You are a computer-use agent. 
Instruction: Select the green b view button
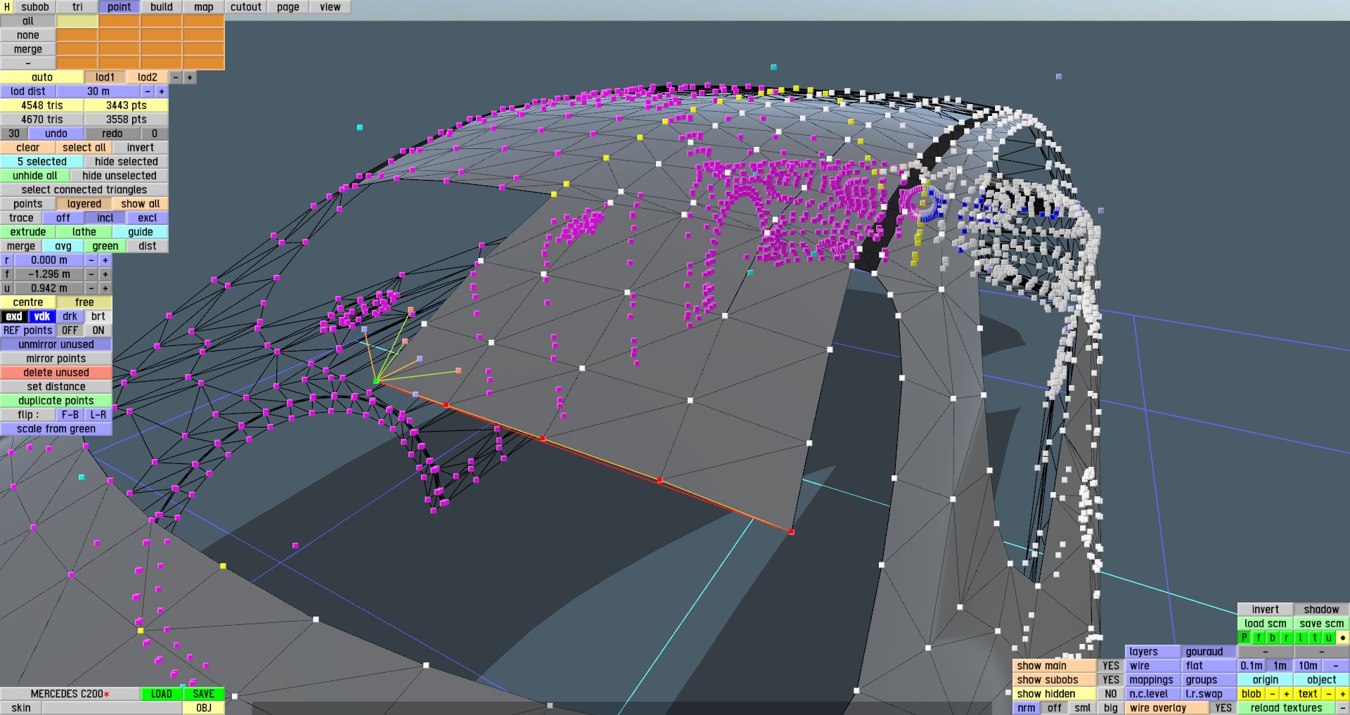1273,638
